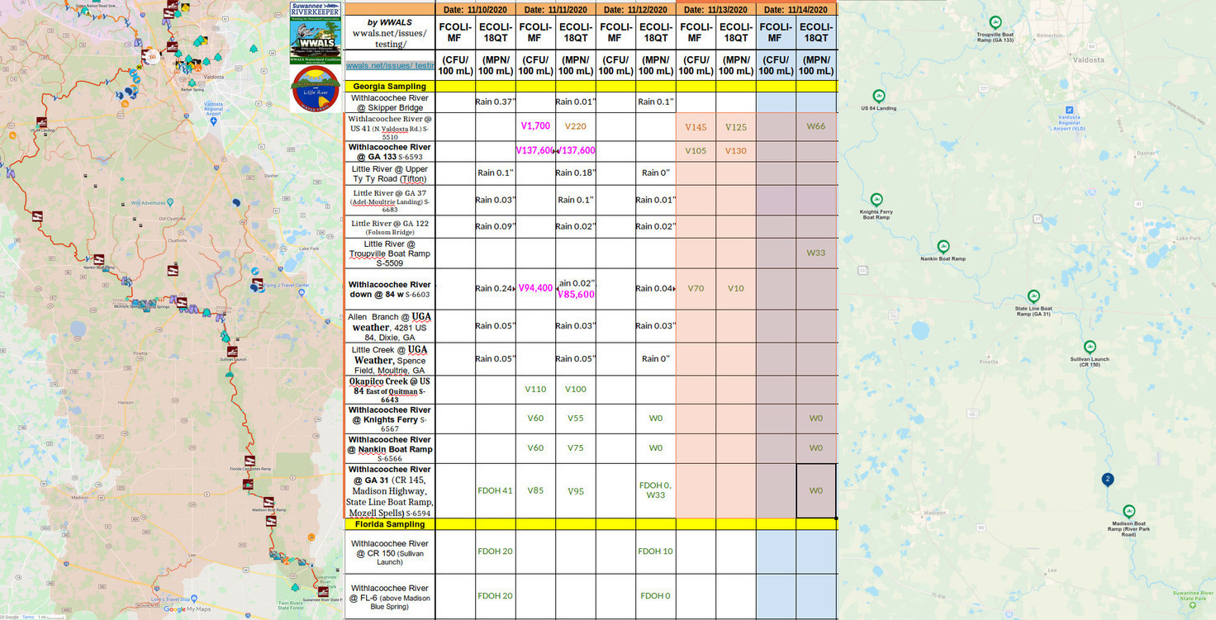Screen dimensions: 1216x620
Task: Select the V110 cell in Okapilco Creek row
Action: pos(535,389)
